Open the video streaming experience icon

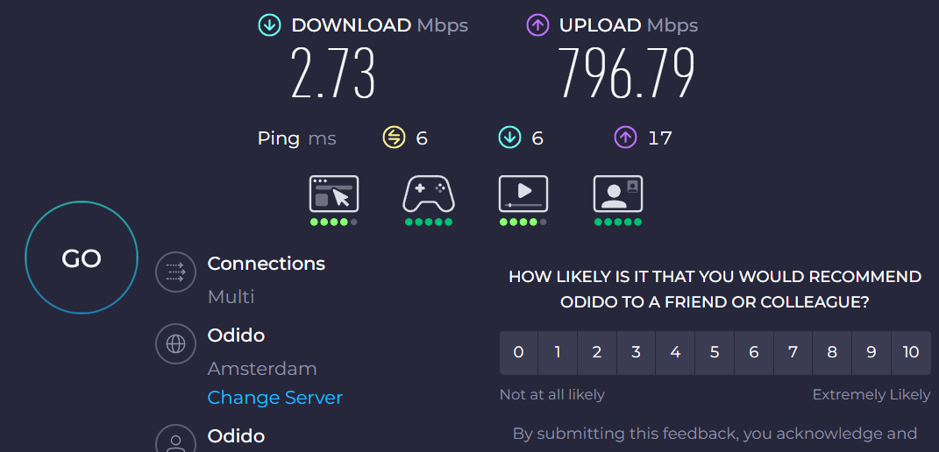click(x=523, y=194)
